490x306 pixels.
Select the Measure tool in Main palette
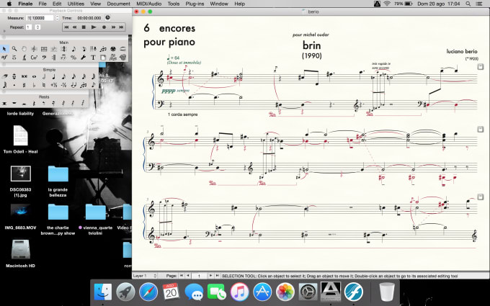(x=44, y=49)
